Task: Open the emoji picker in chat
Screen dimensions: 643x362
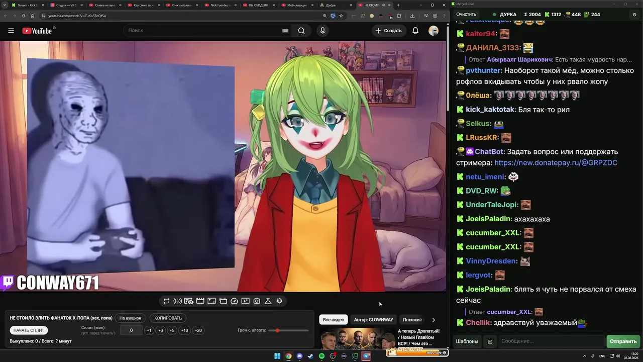Action: (490, 342)
